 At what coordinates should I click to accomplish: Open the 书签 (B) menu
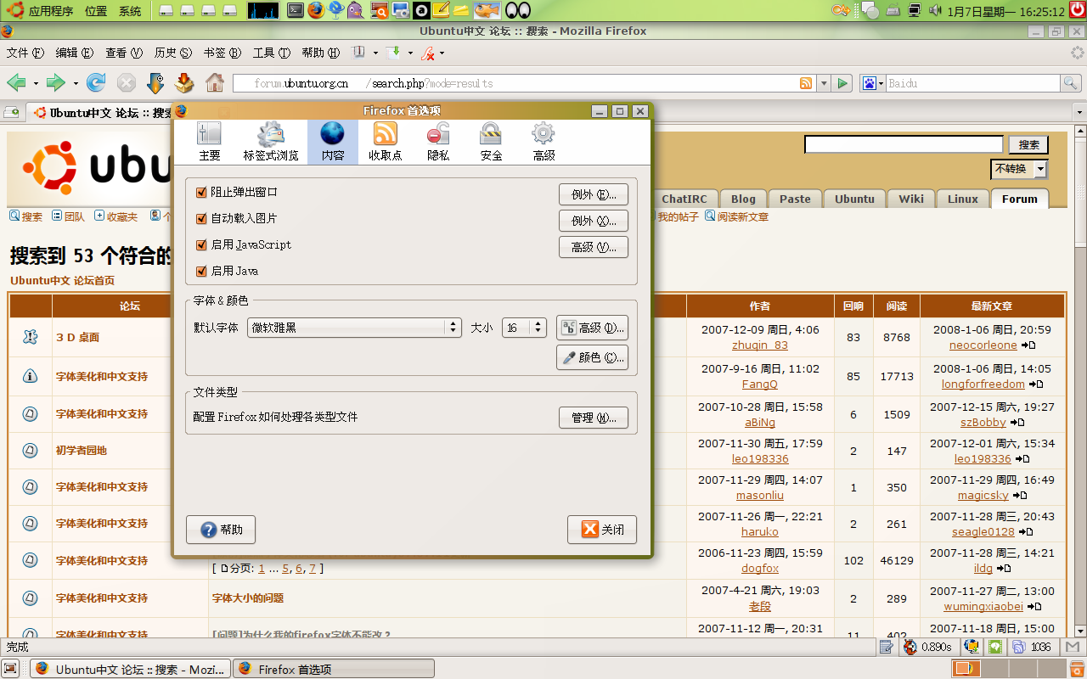click(222, 53)
